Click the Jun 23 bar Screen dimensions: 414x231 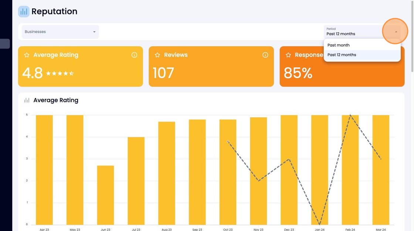tap(105, 195)
